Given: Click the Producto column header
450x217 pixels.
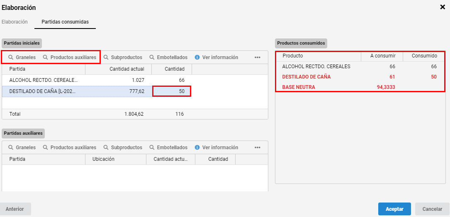Looking at the screenshot, I should point(318,56).
